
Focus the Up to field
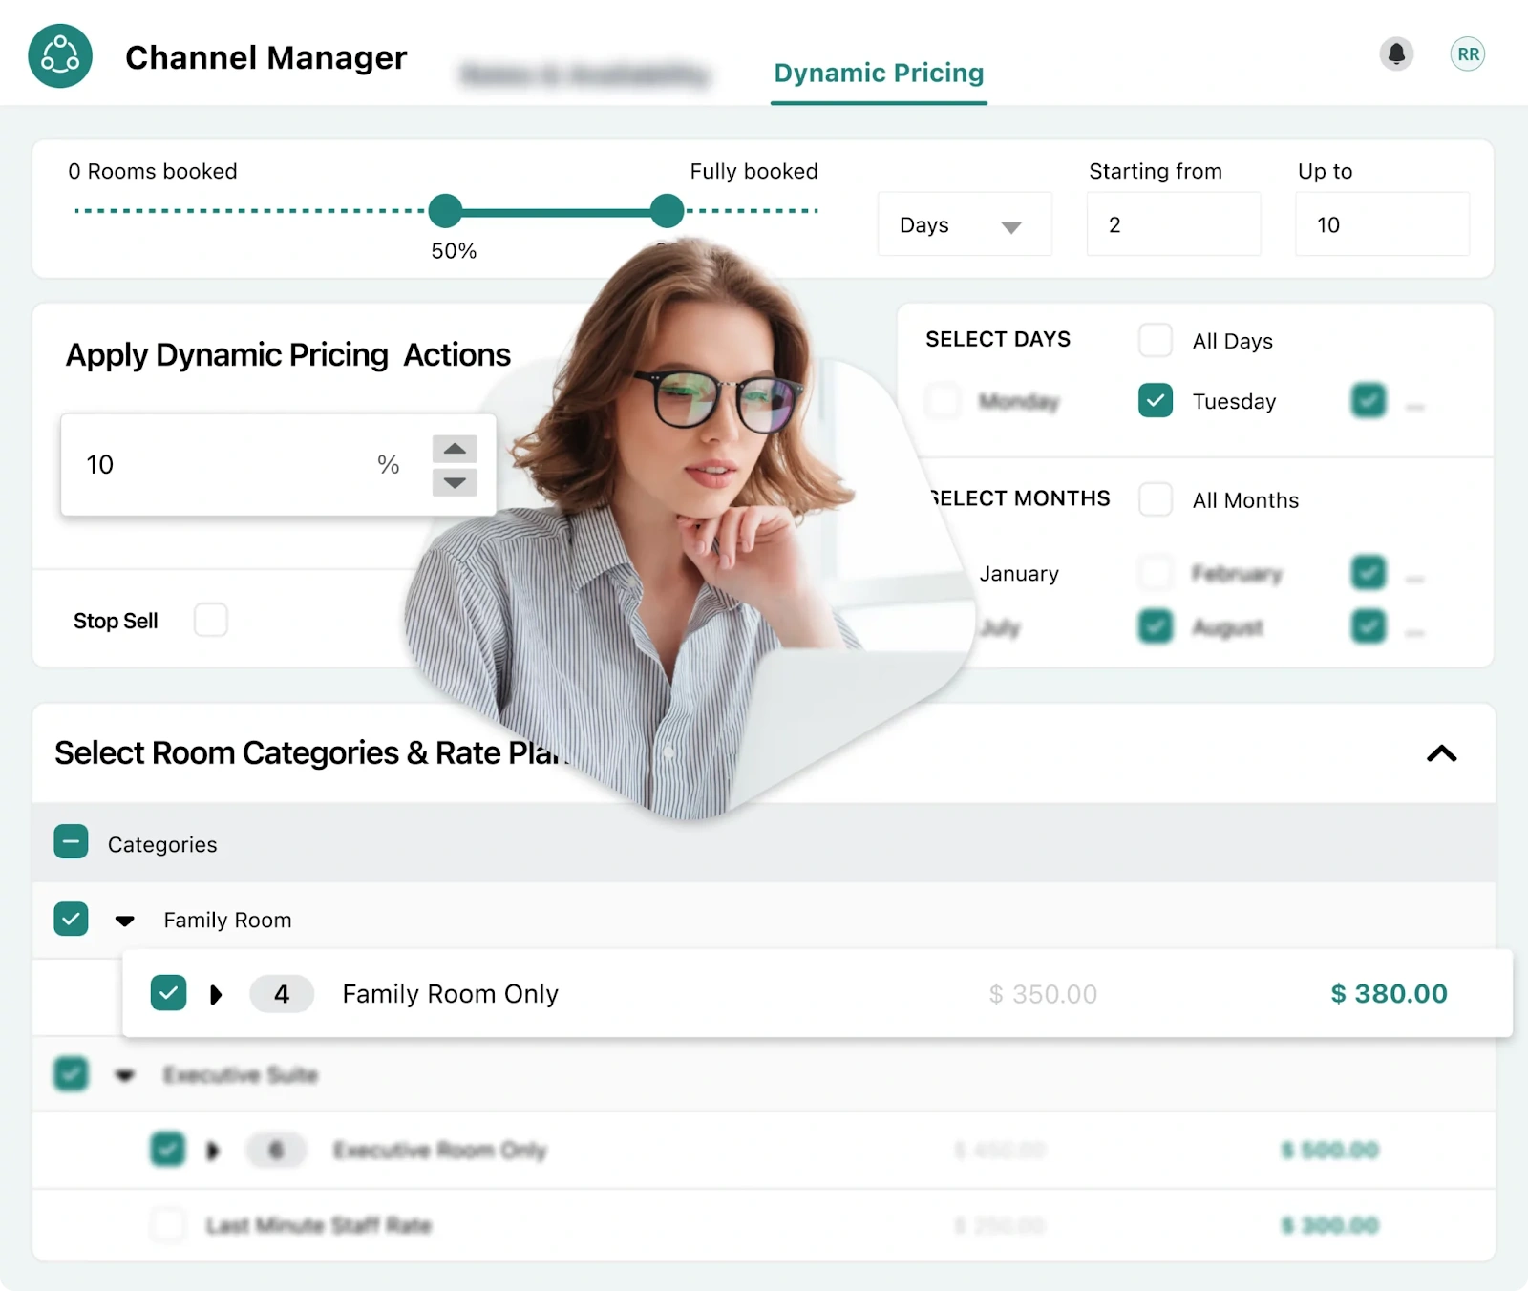tap(1382, 224)
